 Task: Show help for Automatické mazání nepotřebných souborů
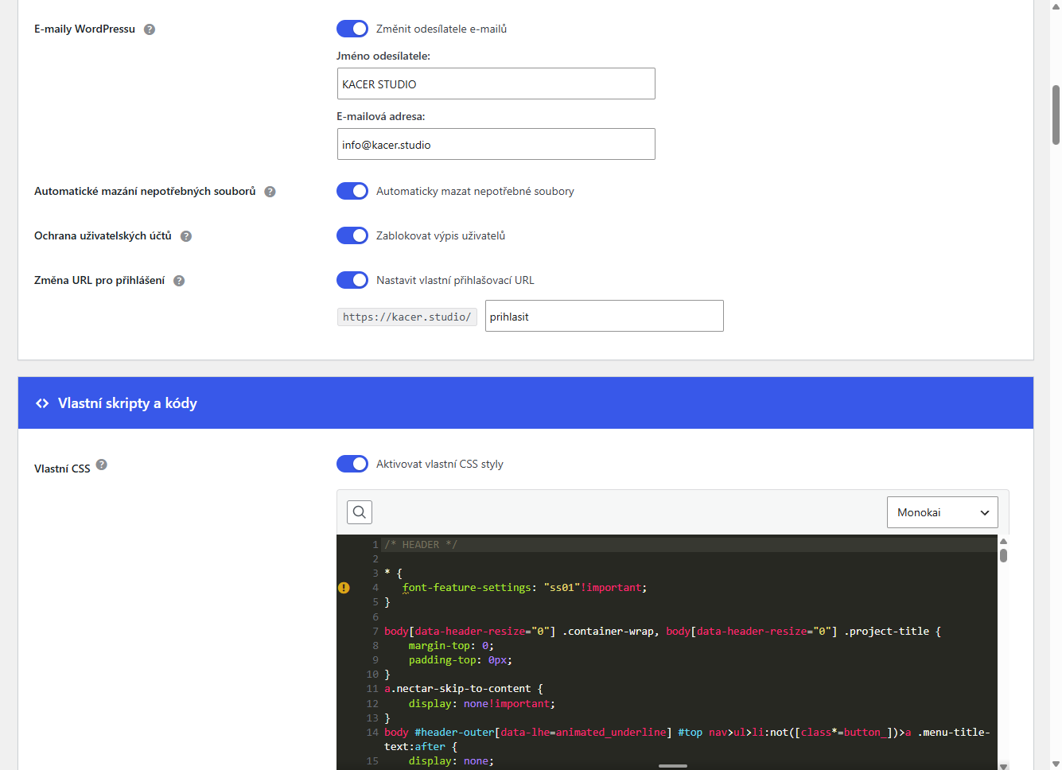[270, 192]
